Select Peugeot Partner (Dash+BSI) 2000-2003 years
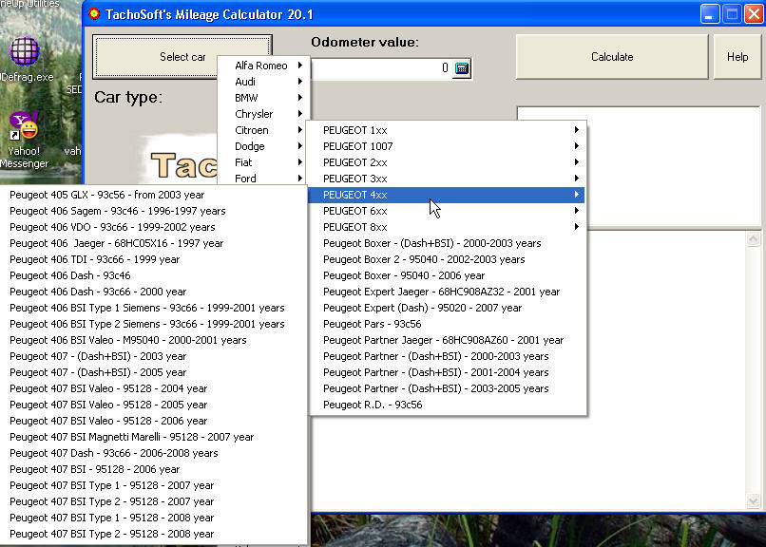Viewport: 766px width, 547px height. pyautogui.click(x=448, y=355)
